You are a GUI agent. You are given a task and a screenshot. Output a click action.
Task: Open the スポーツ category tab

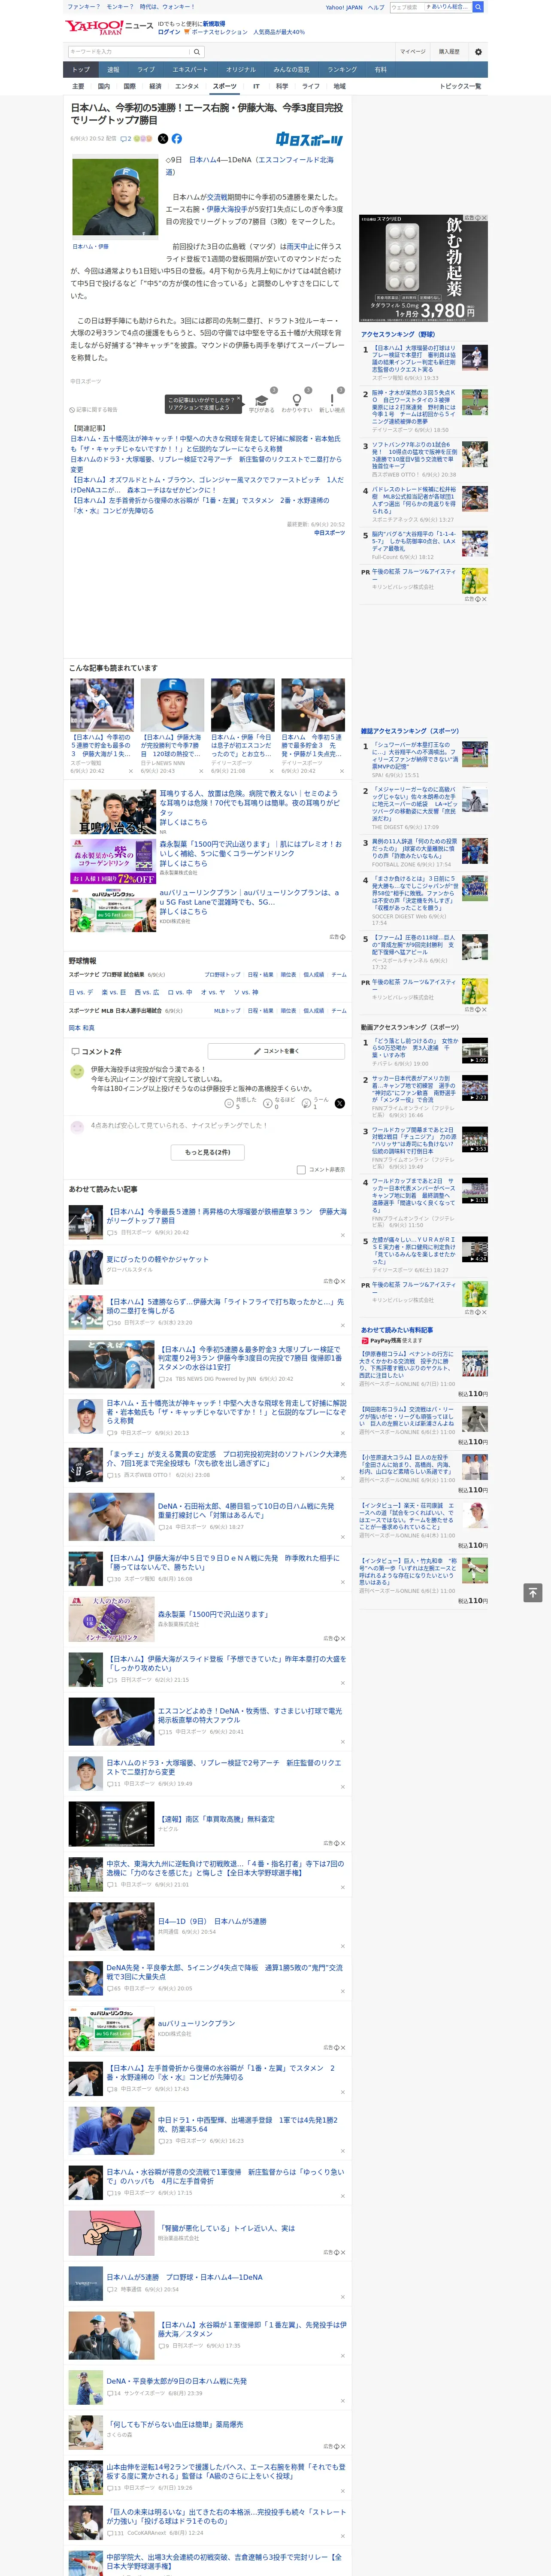(x=225, y=86)
